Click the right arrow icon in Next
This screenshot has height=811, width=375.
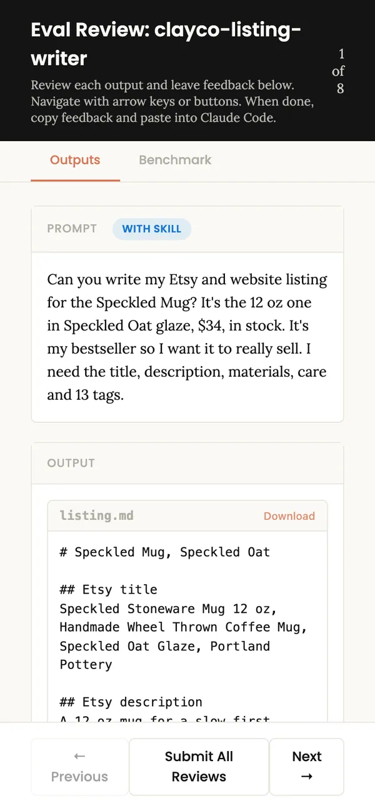click(x=306, y=777)
